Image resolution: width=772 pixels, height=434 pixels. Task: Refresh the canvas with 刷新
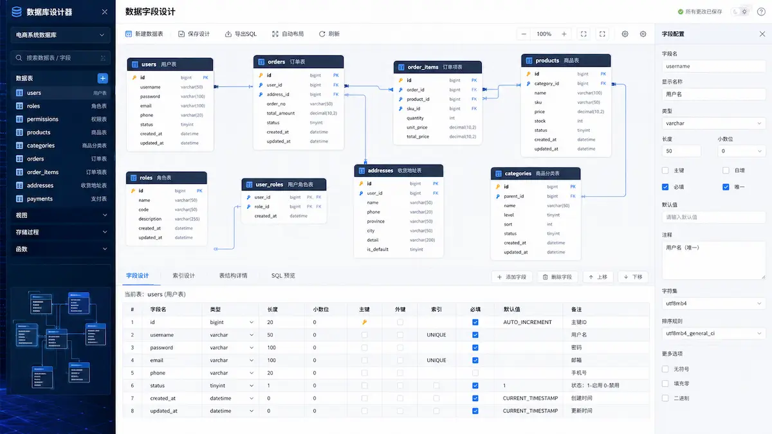329,34
